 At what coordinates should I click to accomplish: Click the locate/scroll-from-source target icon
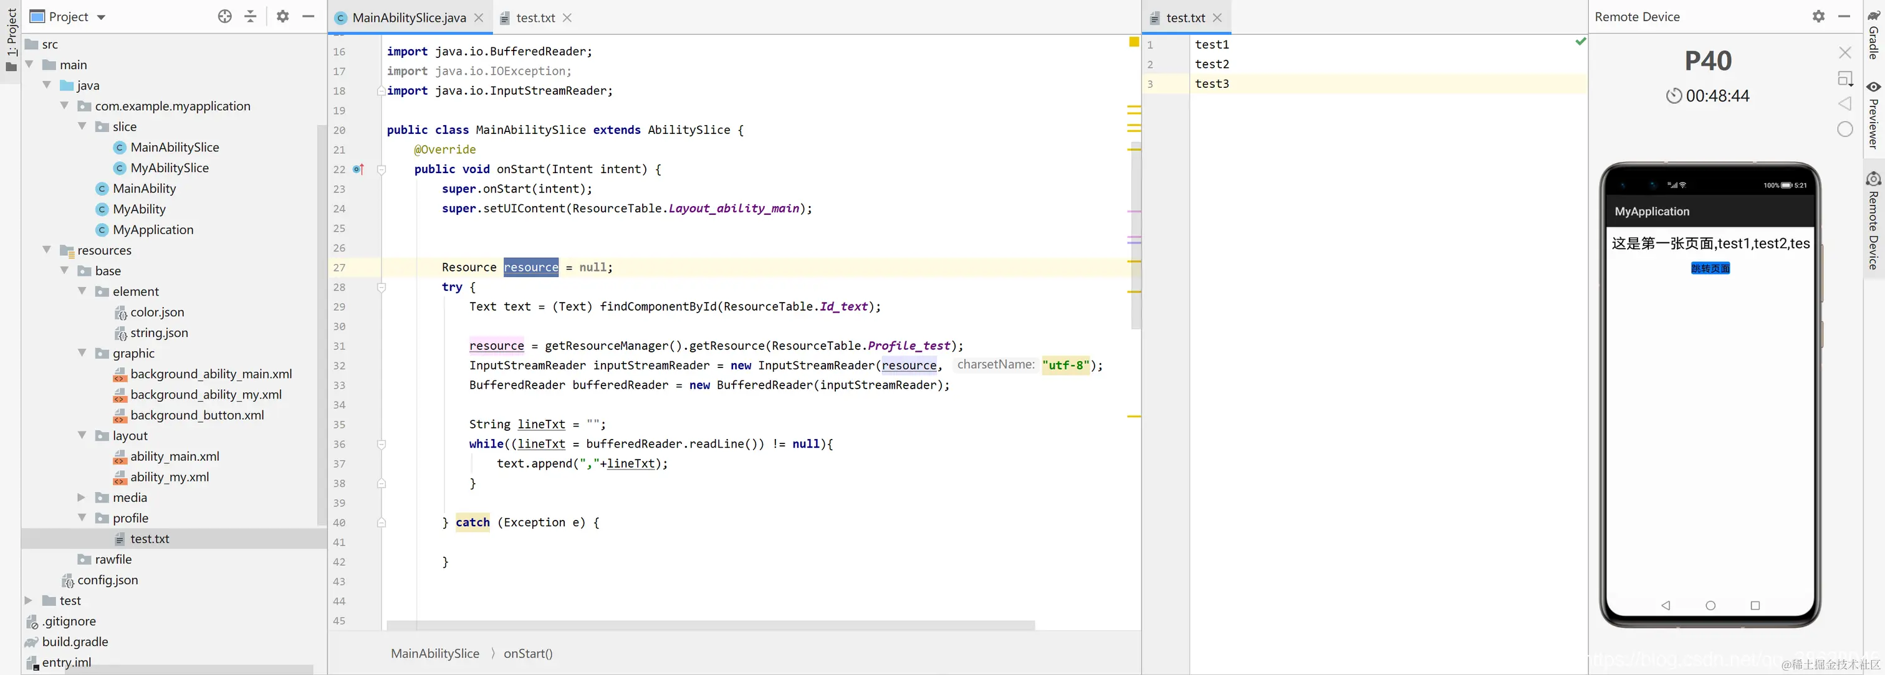coord(224,16)
